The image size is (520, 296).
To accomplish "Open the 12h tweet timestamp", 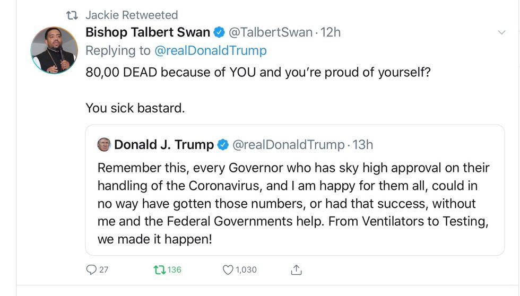I will [331, 32].
